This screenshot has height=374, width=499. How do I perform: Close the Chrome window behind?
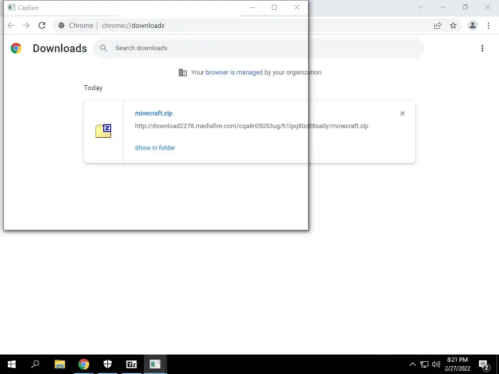(487, 7)
